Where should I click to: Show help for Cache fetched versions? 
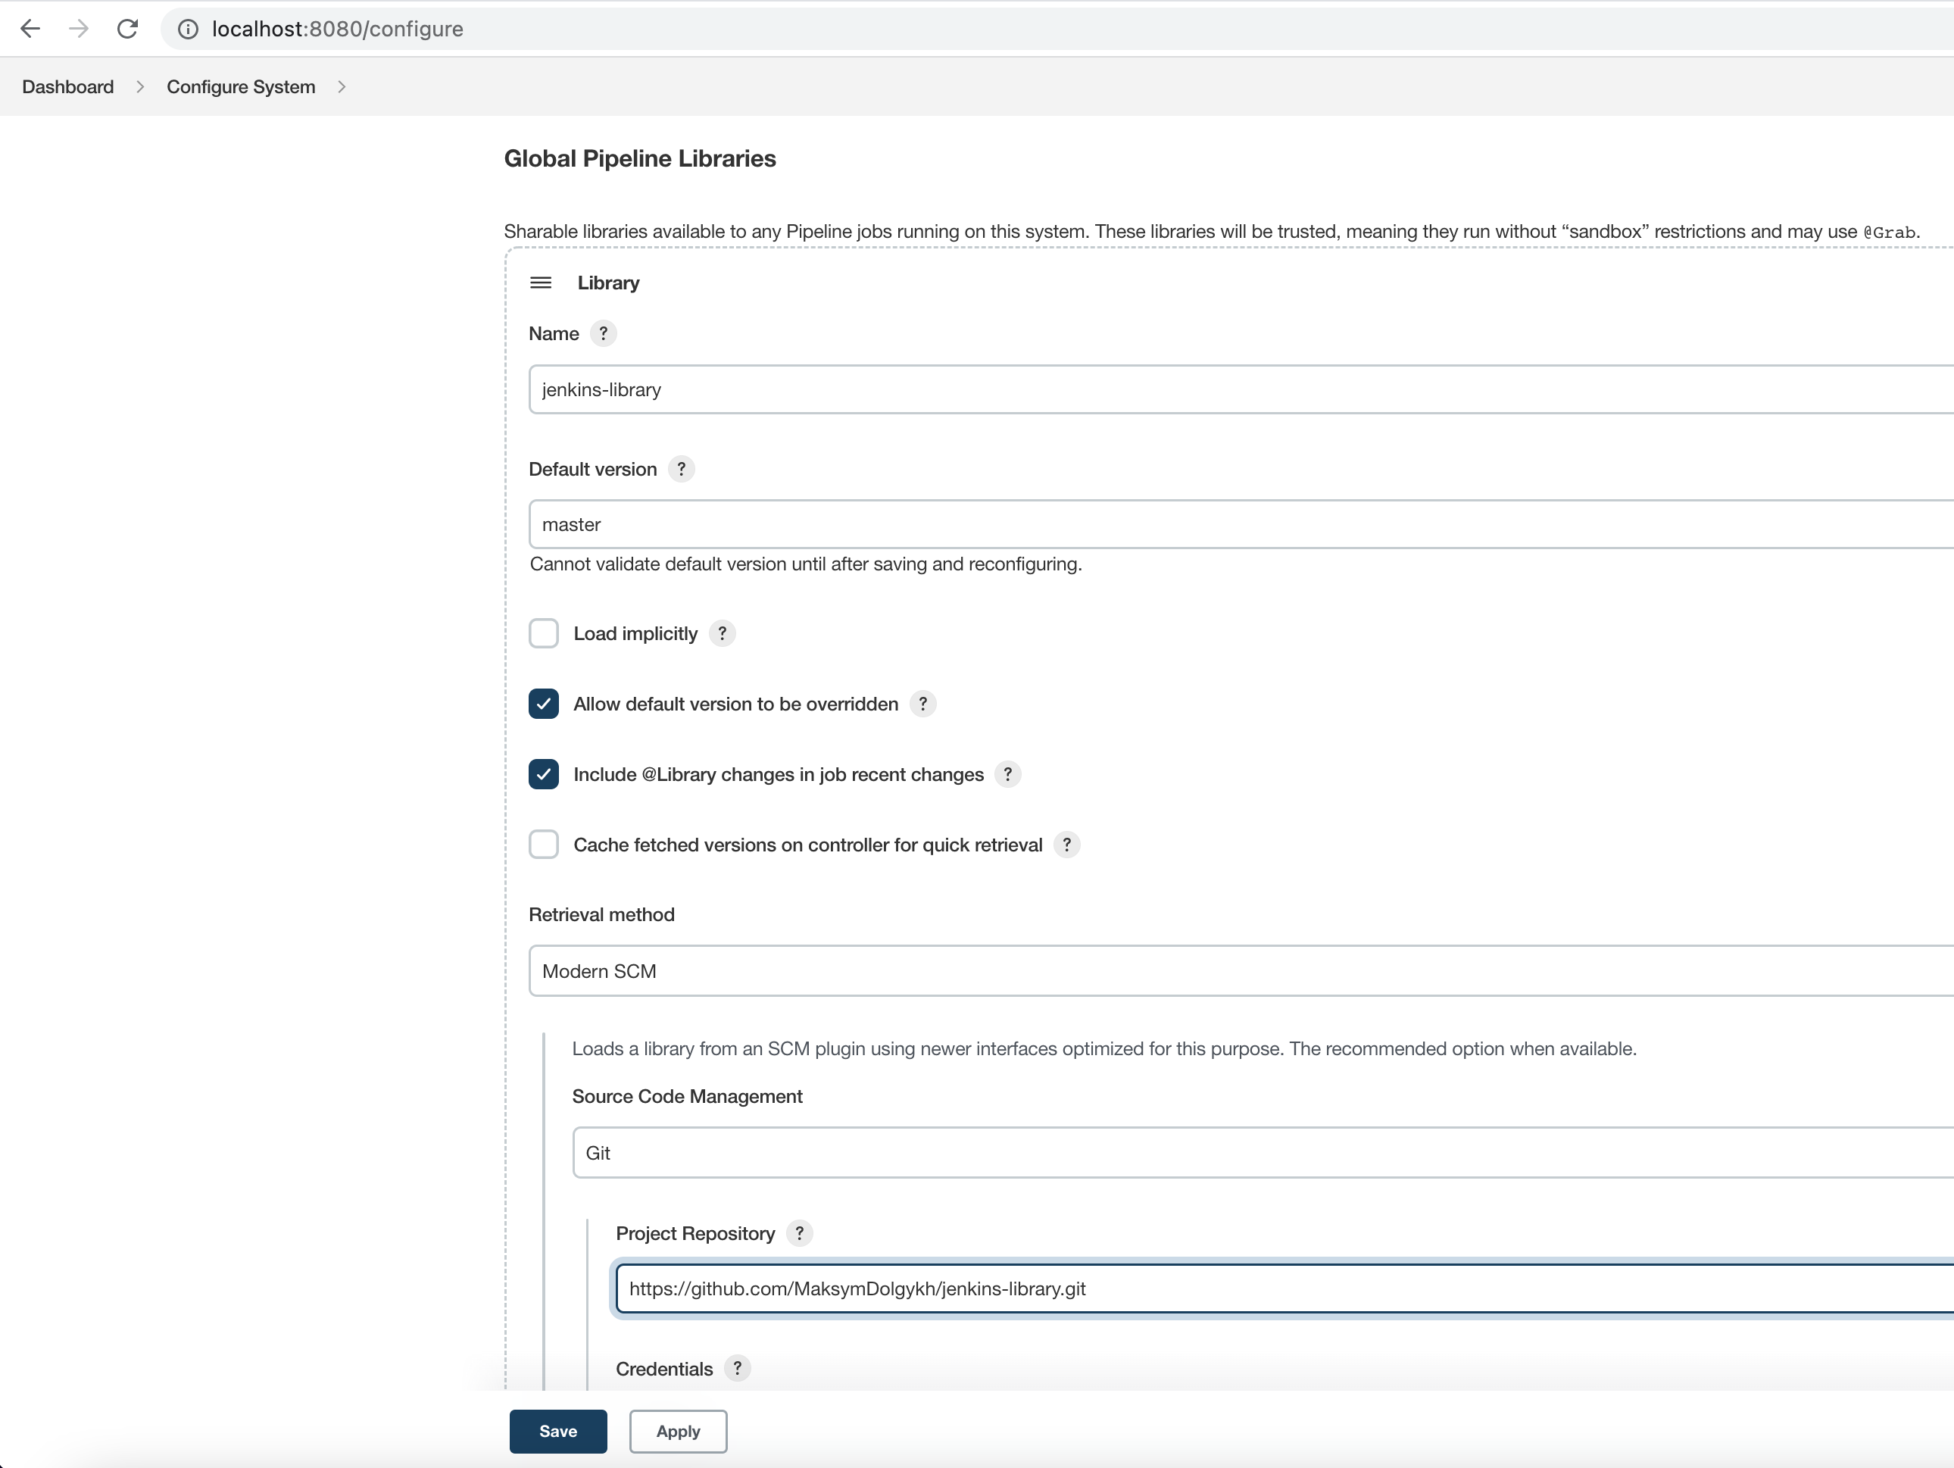[1067, 845]
